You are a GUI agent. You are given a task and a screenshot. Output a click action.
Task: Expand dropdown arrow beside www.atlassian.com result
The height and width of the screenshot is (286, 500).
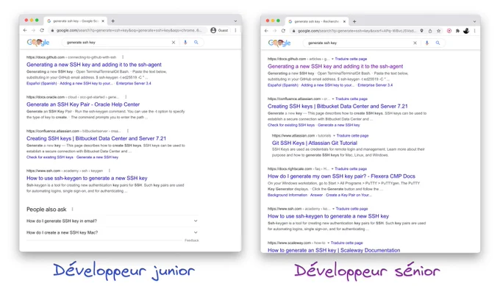[x=334, y=136]
